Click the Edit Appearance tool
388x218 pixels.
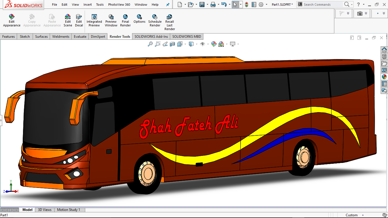(12, 21)
